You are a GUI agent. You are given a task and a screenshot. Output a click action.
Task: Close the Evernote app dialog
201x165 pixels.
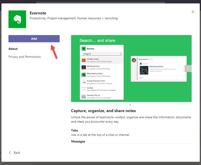[x=193, y=12]
